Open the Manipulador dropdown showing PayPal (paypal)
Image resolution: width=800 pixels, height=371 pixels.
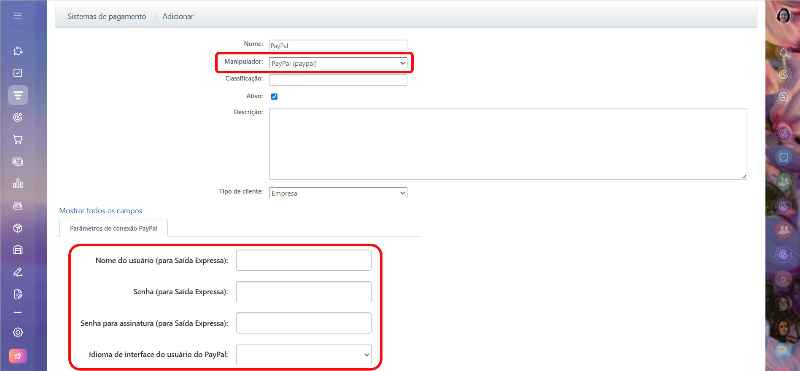338,63
